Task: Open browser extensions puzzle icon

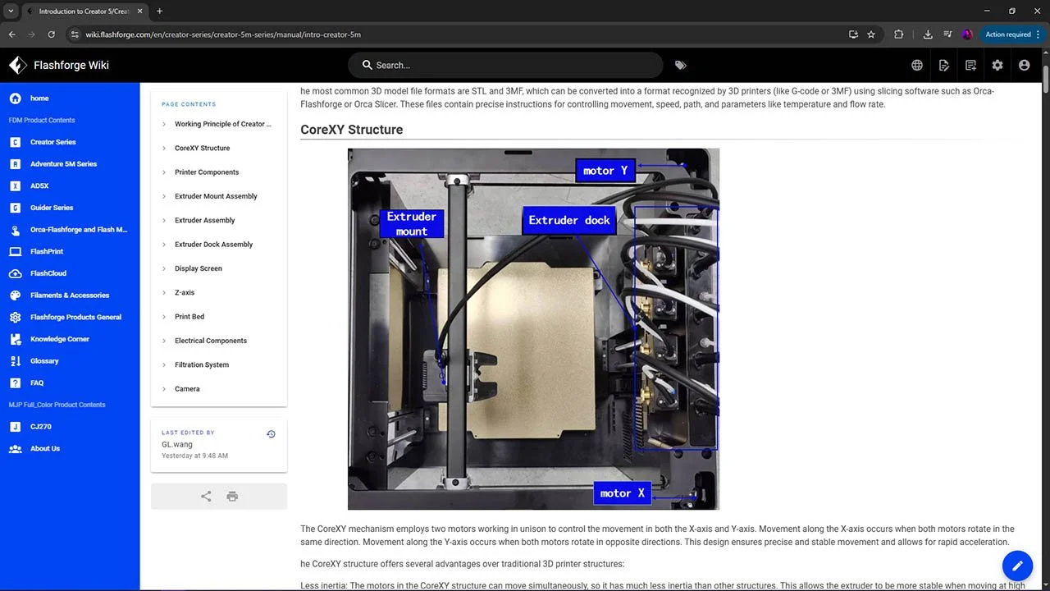Action: coord(898,34)
